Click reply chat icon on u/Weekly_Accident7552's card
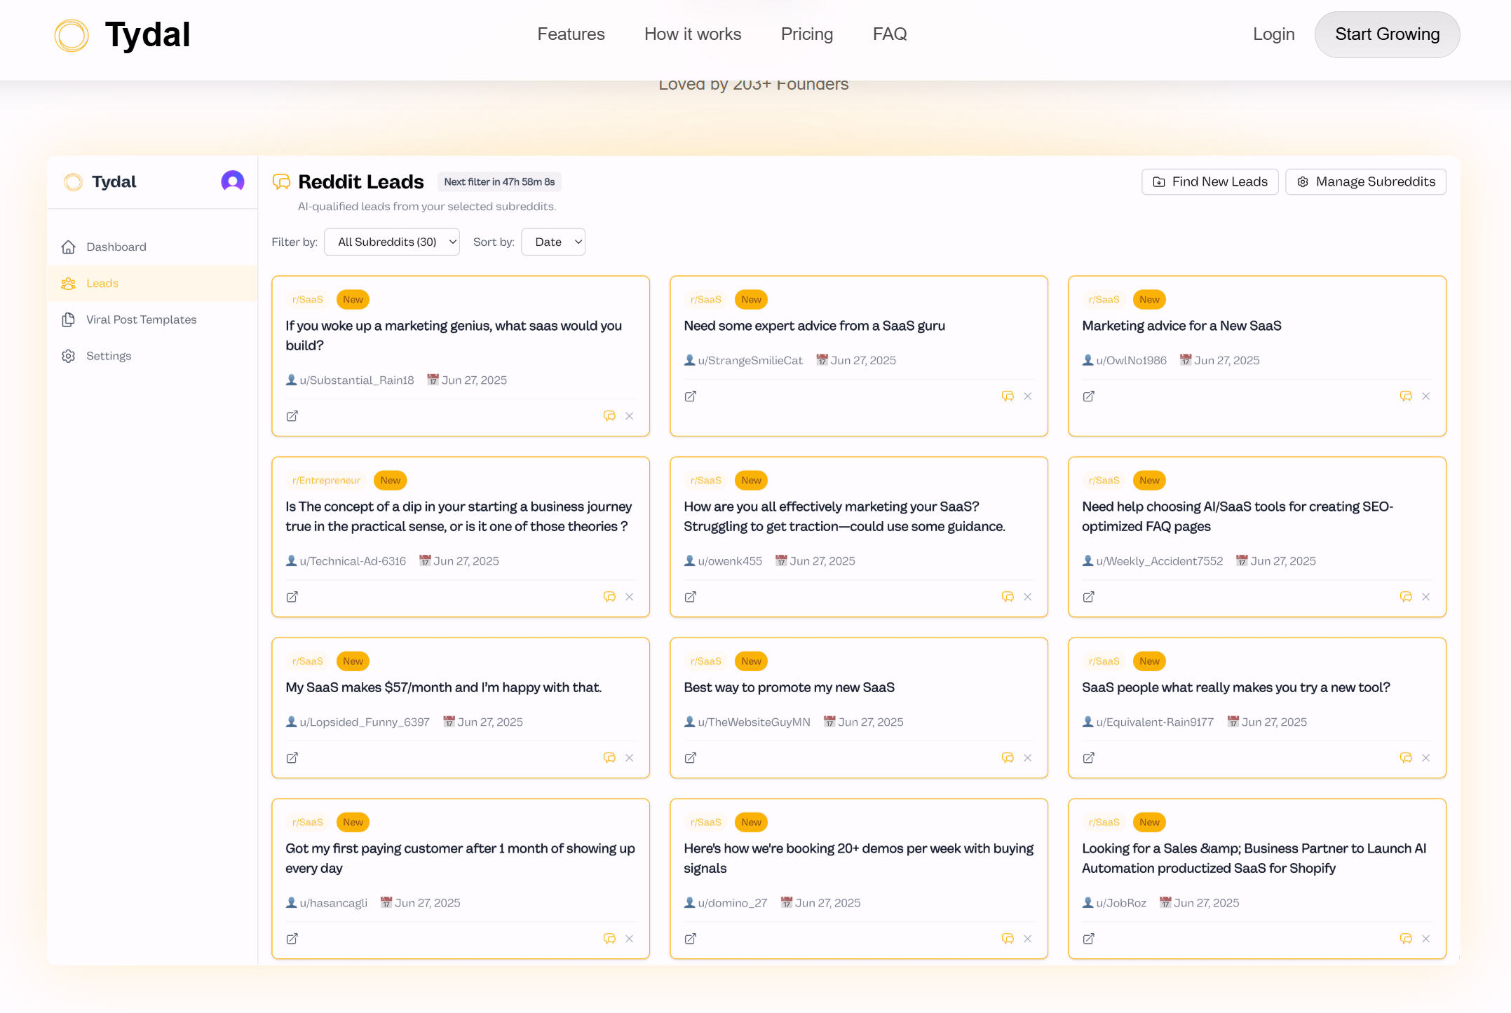 tap(1406, 597)
